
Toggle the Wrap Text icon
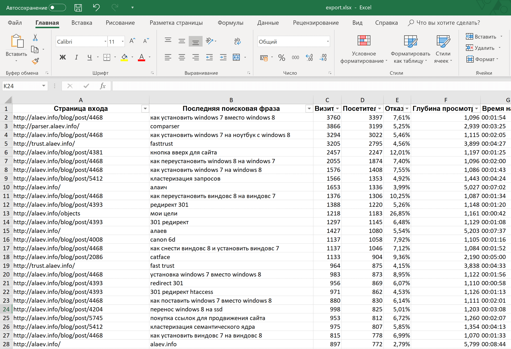coord(237,41)
